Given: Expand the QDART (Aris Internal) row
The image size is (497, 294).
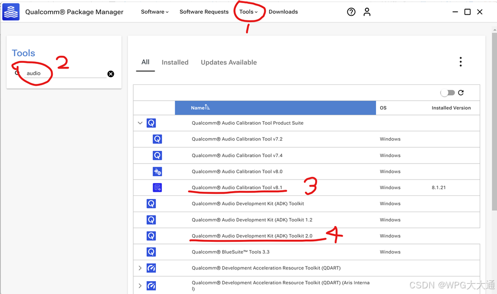Looking at the screenshot, I should (x=140, y=286).
